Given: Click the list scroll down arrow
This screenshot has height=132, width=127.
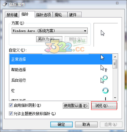Looking at the screenshot, I should coord(115,98).
